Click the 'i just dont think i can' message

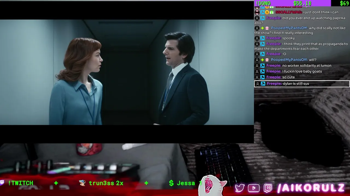coord(321,12)
